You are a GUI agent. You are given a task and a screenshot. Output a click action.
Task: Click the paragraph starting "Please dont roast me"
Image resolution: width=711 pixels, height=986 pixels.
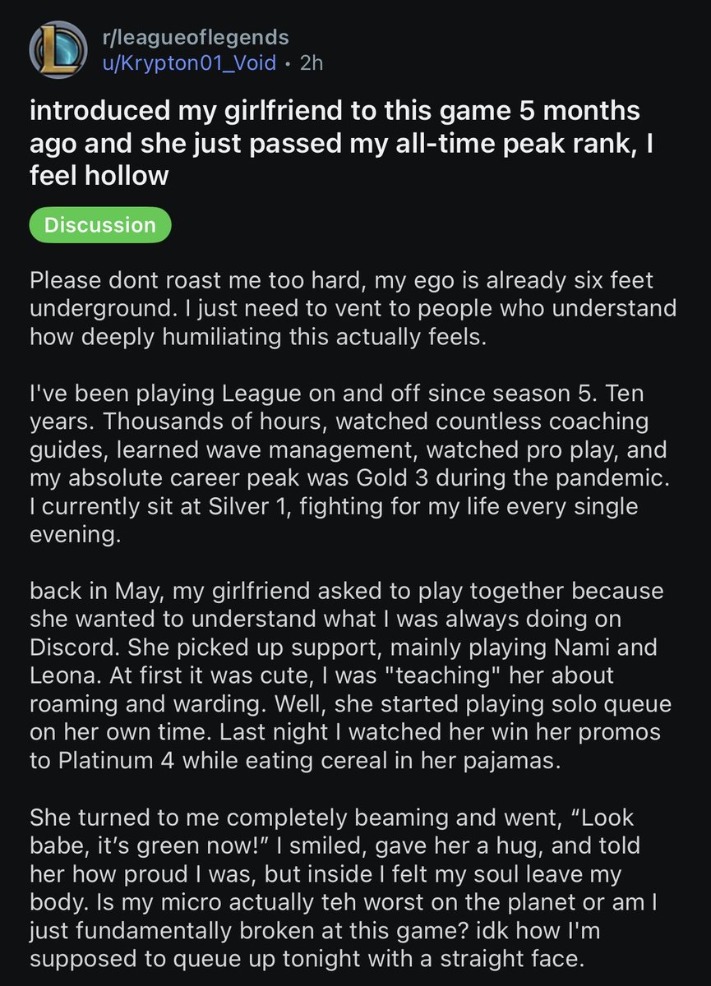[353, 309]
